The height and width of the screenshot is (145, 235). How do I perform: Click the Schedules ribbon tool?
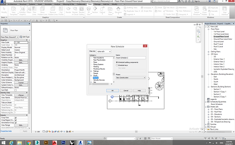(147, 8)
